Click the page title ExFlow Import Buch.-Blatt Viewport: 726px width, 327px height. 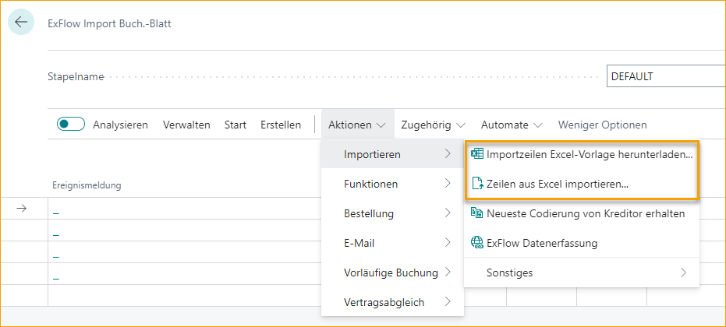pyautogui.click(x=109, y=23)
